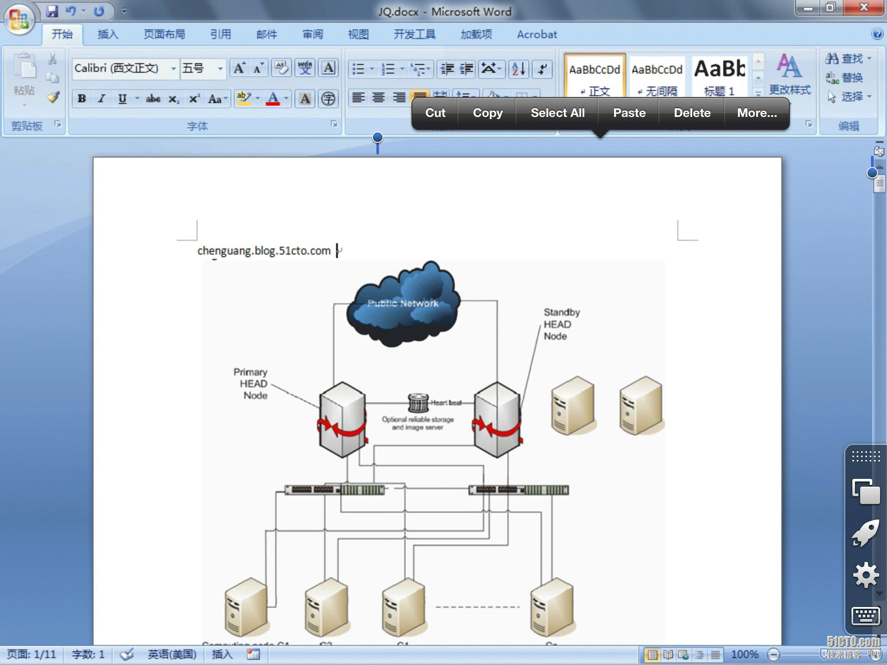
Task: Open the remote keyboard icon in side panel
Action: tap(865, 616)
